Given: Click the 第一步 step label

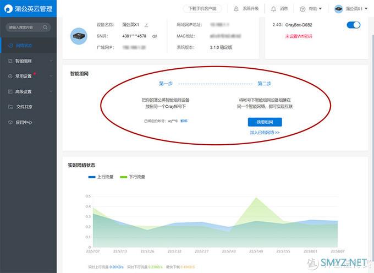Looking at the screenshot, I should click(x=166, y=84).
